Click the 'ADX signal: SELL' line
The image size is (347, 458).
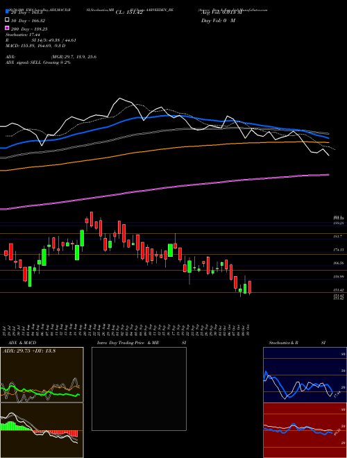click(x=38, y=62)
